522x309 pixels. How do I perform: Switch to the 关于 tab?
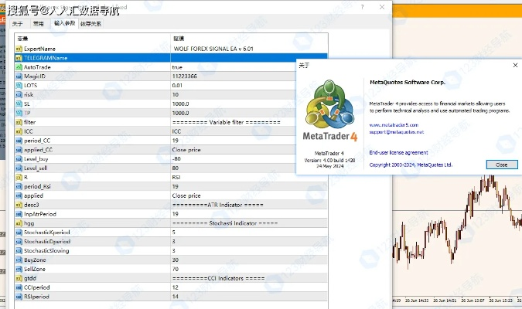click(18, 23)
